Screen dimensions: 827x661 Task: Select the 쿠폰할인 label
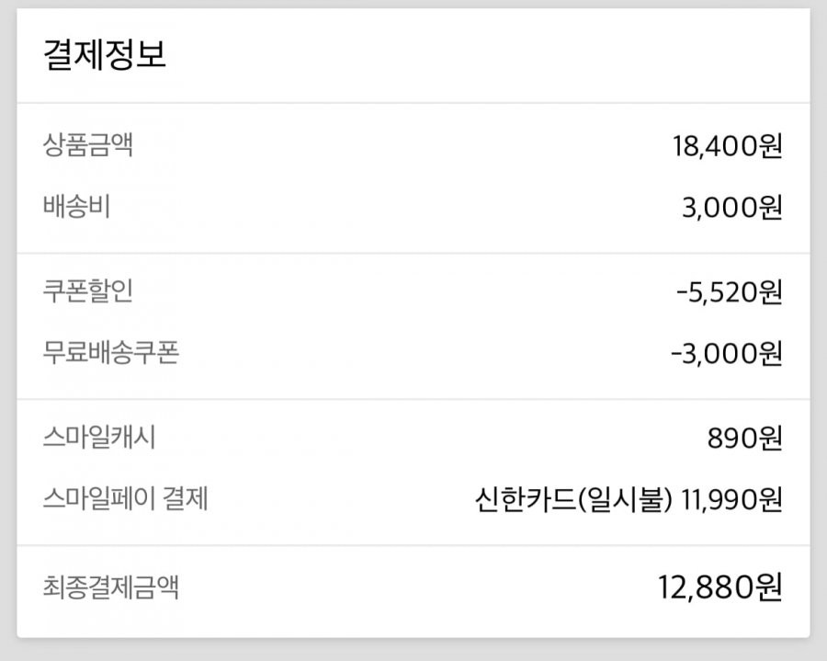(x=87, y=291)
